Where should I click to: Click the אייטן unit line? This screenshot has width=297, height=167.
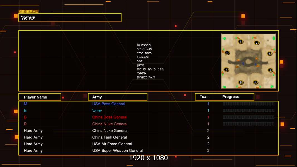coord(140,65)
